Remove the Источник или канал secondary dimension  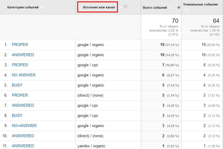125,6
